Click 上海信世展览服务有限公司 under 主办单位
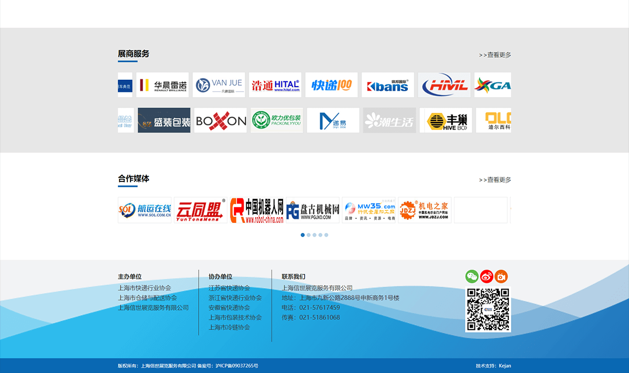Screen dimensions: 629x373 [x=153, y=307]
